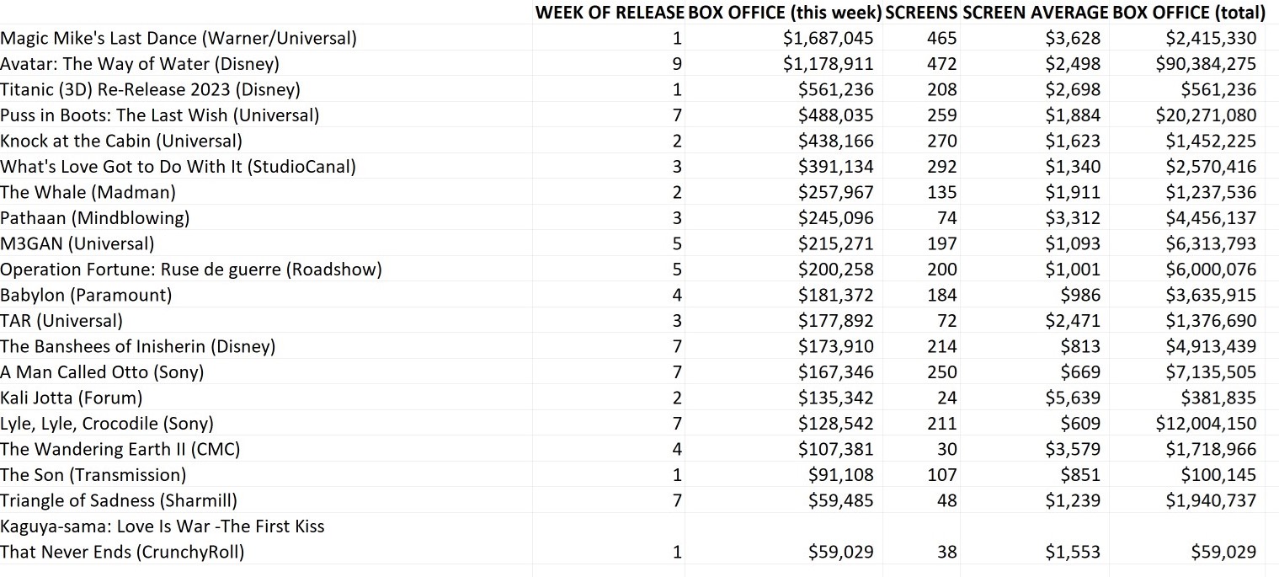Click Pathaan's screen average $3,312
This screenshot has width=1279, height=577.
coord(1072,218)
